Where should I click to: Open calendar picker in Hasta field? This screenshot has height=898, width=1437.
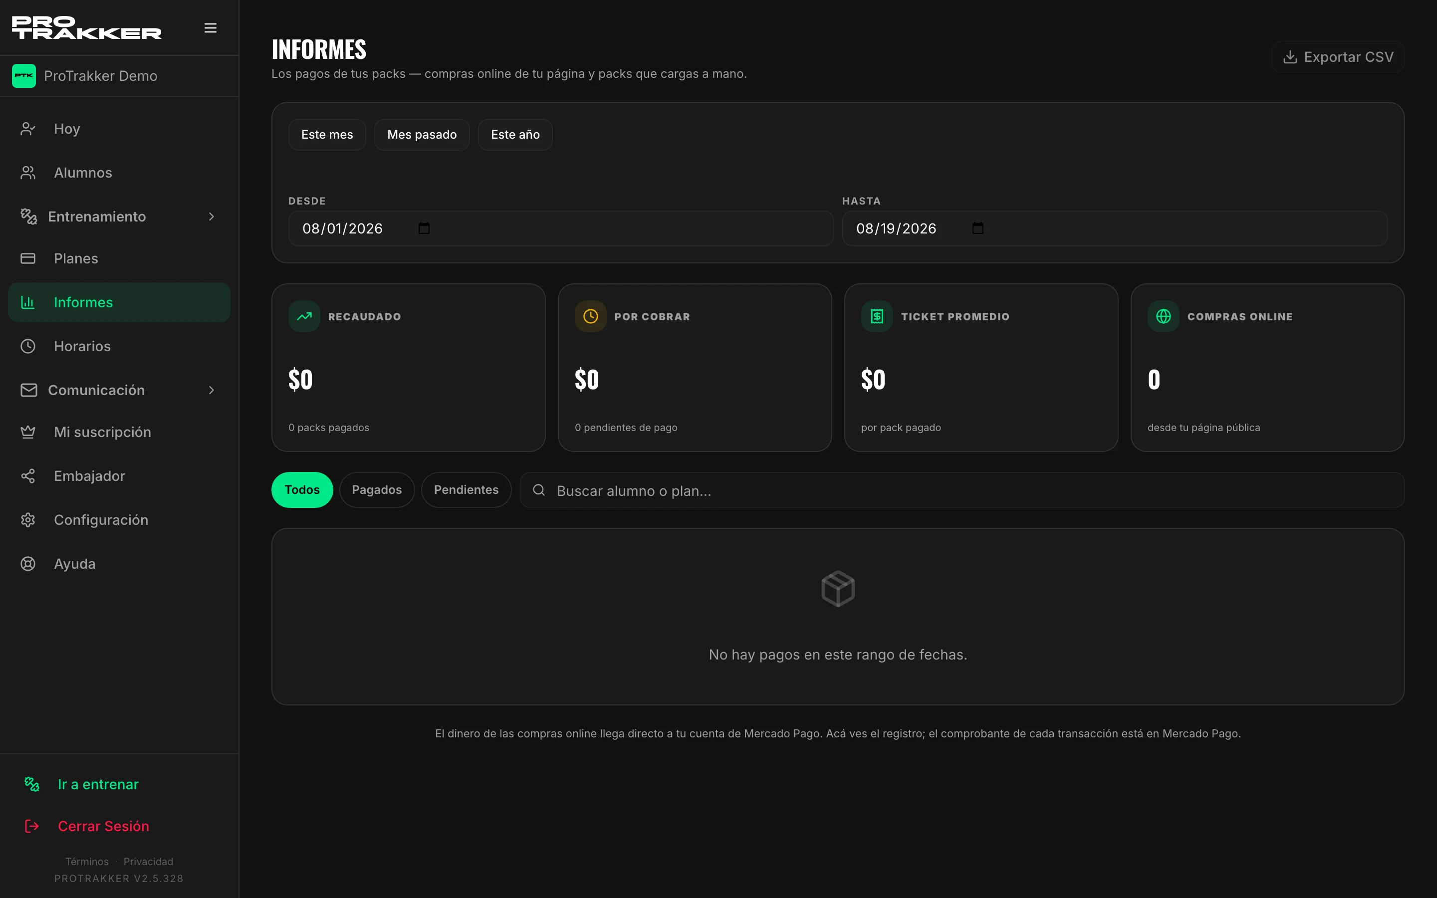(x=978, y=228)
